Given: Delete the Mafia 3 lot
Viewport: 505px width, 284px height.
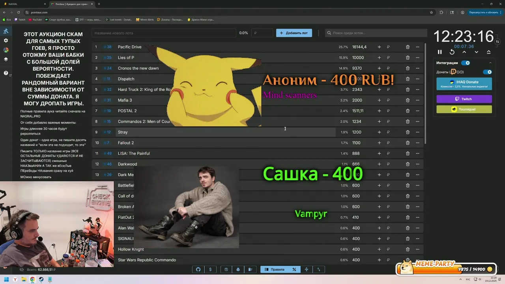Looking at the screenshot, I should [408, 100].
